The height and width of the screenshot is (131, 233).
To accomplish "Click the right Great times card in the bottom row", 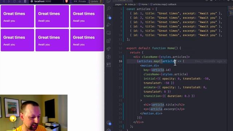I will pyautogui.click(x=87, y=40).
